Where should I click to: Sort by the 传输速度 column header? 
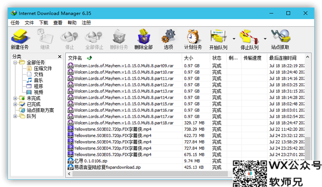[254, 58]
